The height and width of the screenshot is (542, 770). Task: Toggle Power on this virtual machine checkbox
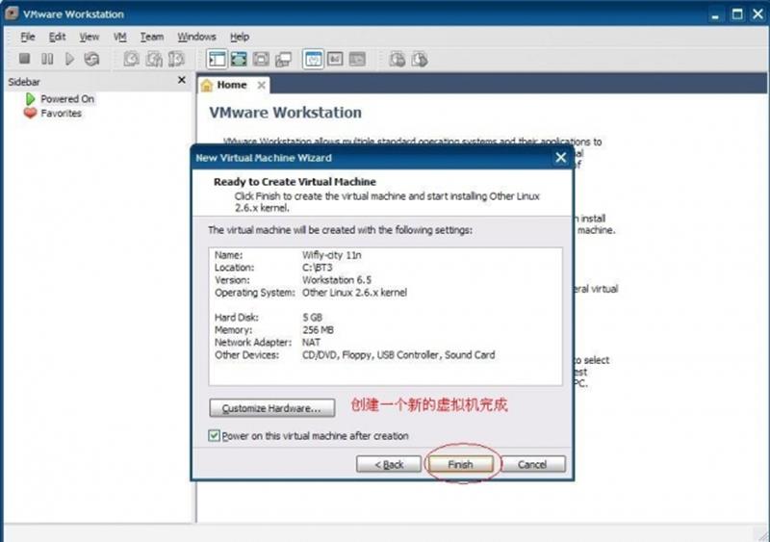[x=214, y=435]
